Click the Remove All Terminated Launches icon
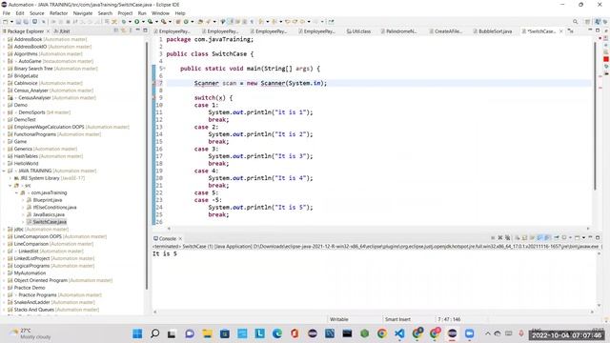The height and width of the screenshot is (343, 610). [508, 237]
